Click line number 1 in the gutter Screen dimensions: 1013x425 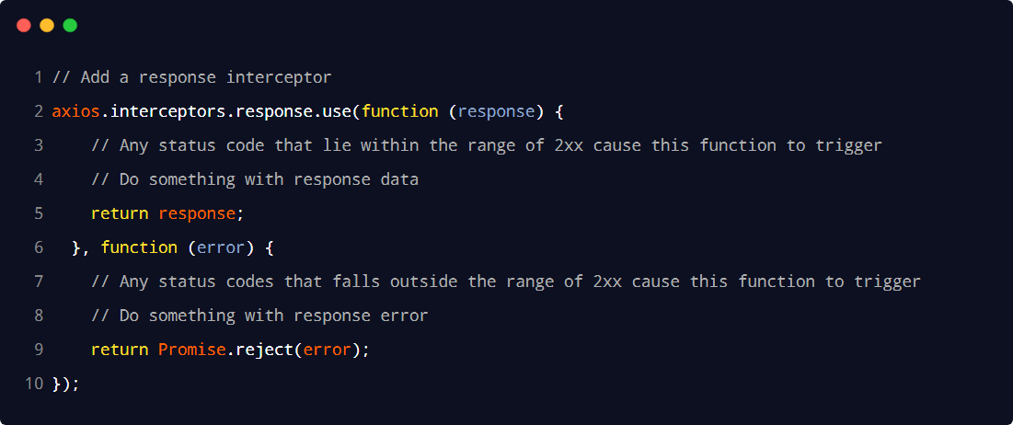38,77
